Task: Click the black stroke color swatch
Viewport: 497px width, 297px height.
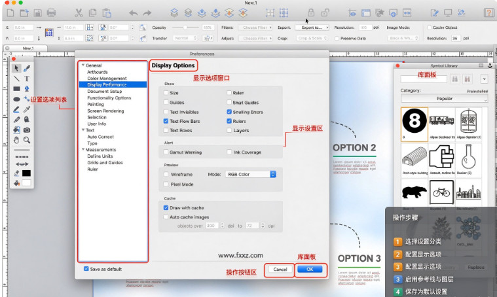Action: (x=26, y=173)
